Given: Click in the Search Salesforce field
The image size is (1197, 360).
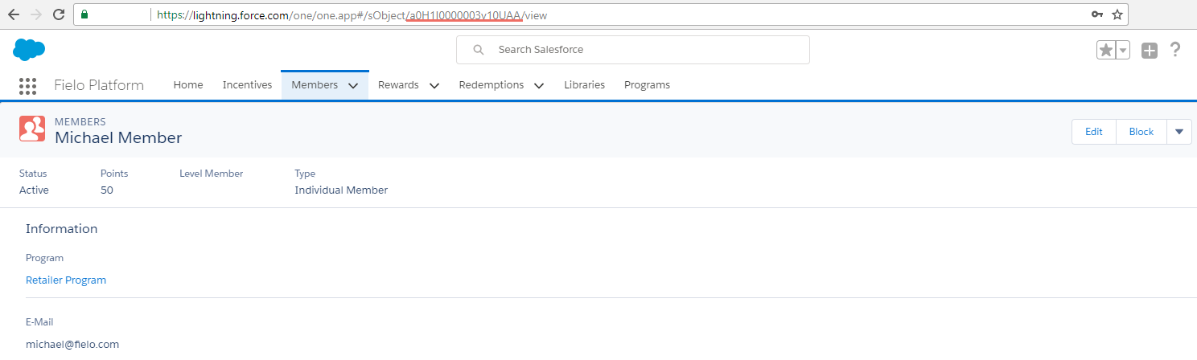Looking at the screenshot, I should 632,50.
